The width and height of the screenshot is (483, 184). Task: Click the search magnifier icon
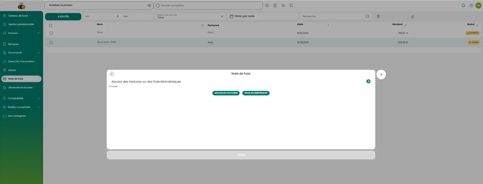[367, 16]
